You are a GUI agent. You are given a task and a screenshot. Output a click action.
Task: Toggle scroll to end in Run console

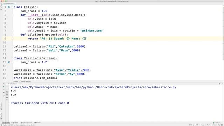tap(7, 94)
